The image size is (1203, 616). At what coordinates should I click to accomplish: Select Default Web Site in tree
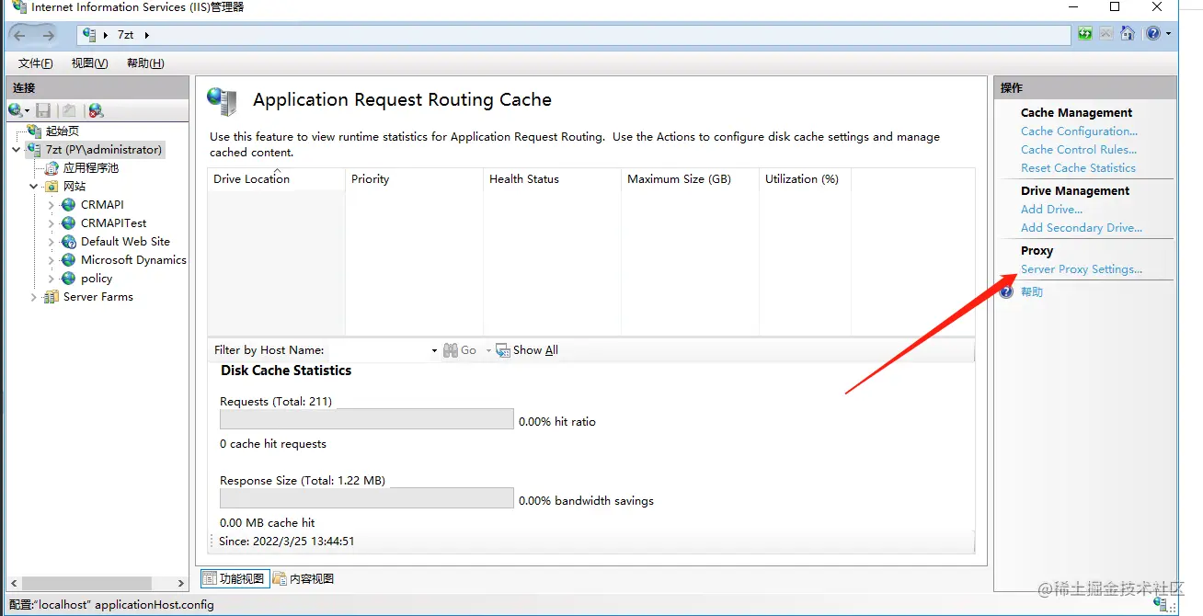pyautogui.click(x=125, y=242)
